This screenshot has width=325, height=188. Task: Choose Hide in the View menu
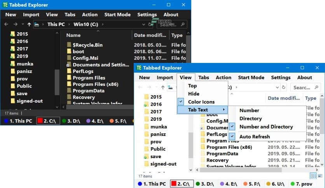click(x=194, y=94)
